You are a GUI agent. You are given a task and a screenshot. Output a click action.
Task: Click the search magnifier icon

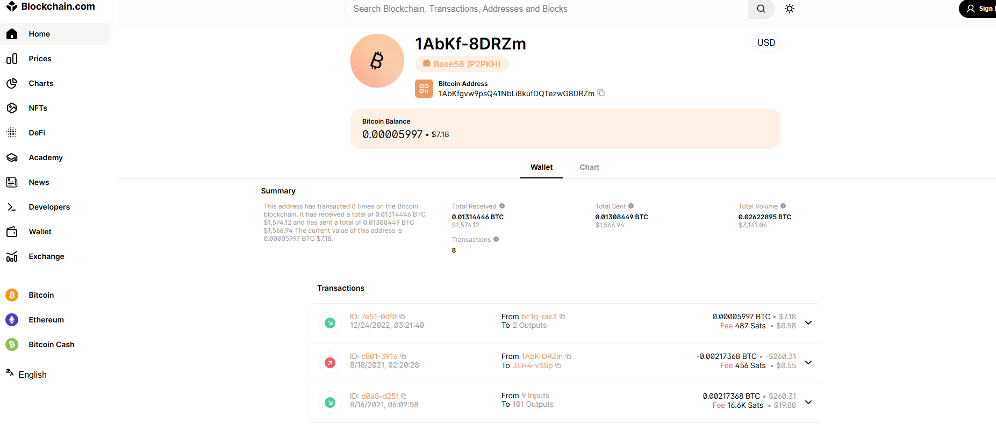(x=761, y=9)
